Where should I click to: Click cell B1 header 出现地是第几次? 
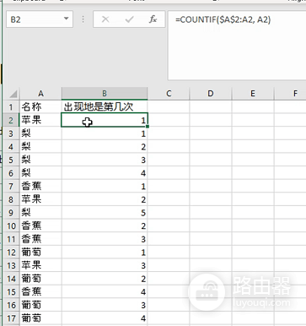[x=105, y=107]
